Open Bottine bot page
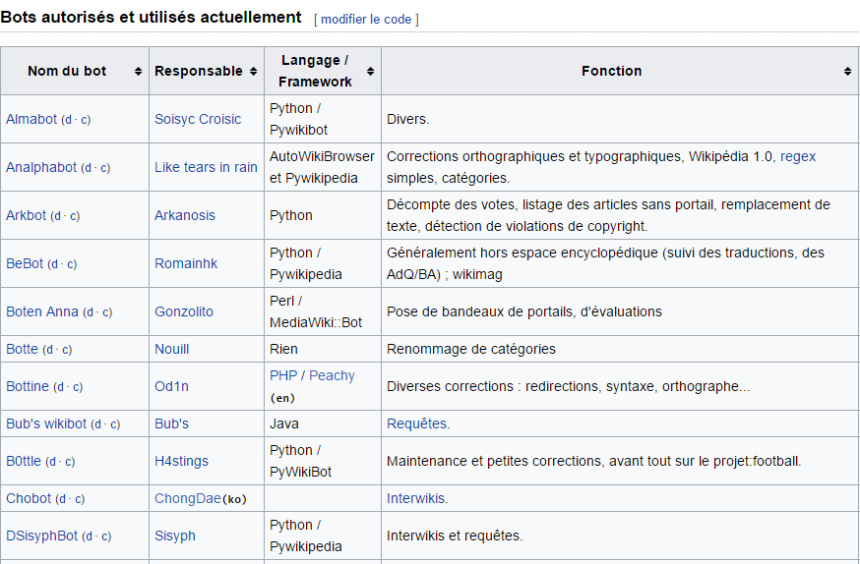860x564 pixels. [x=28, y=386]
